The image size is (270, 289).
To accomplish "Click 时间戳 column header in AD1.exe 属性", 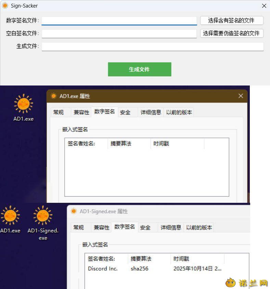I will coord(177,143).
